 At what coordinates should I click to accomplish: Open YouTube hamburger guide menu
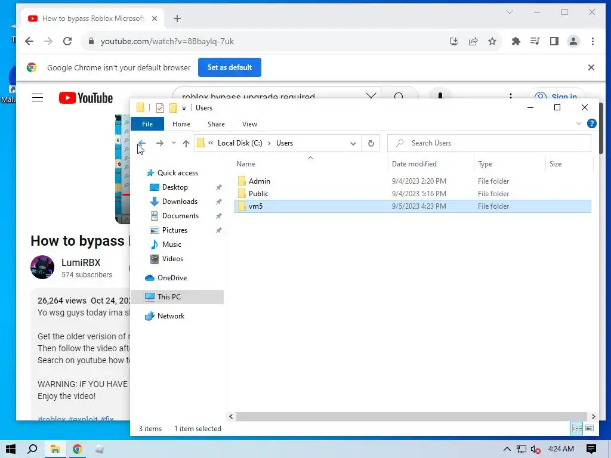tap(38, 97)
